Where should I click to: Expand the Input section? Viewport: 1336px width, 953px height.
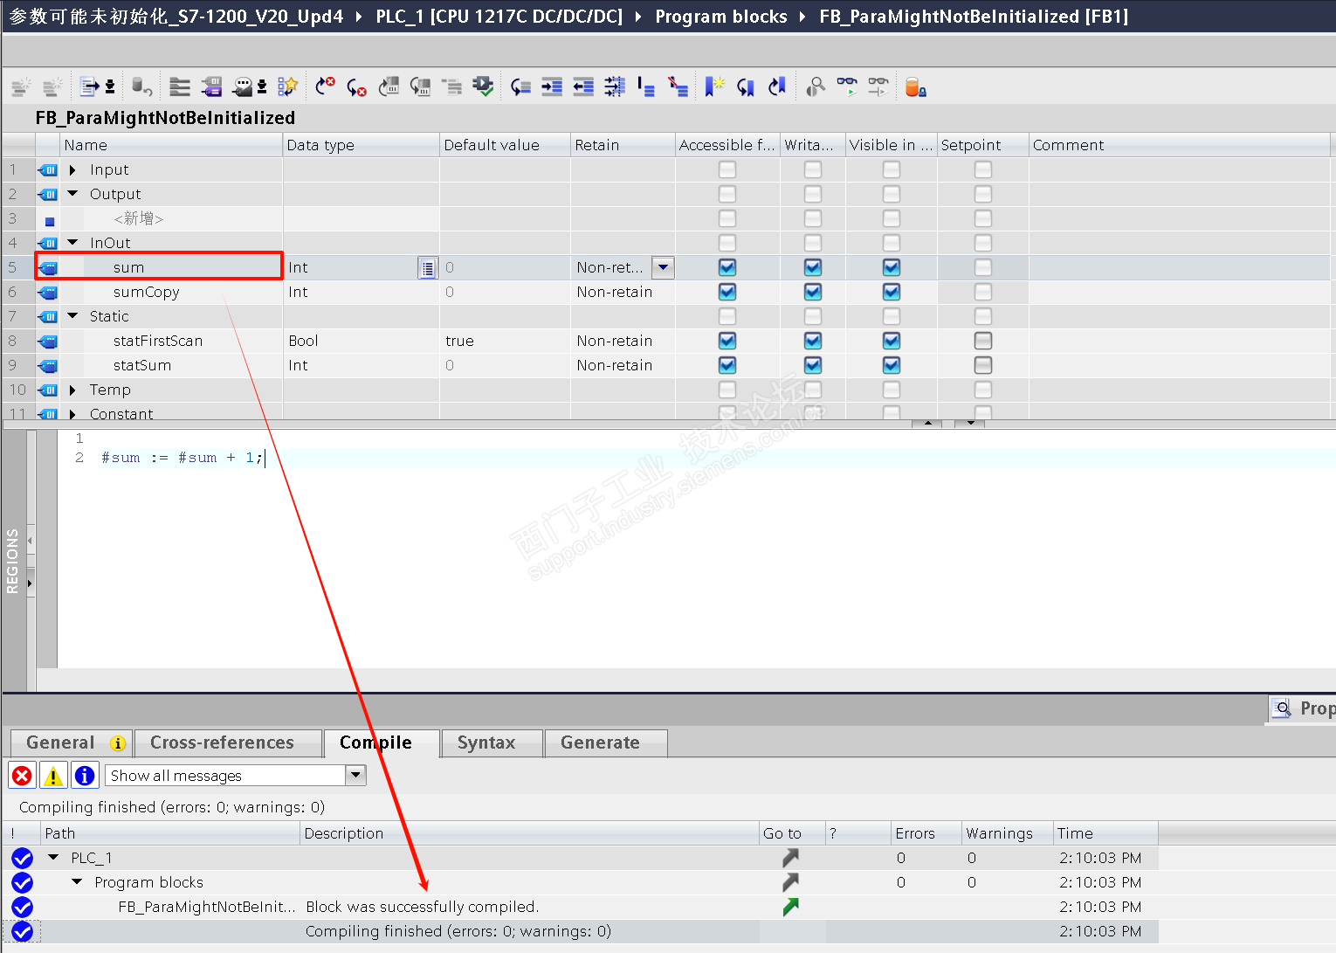73,169
